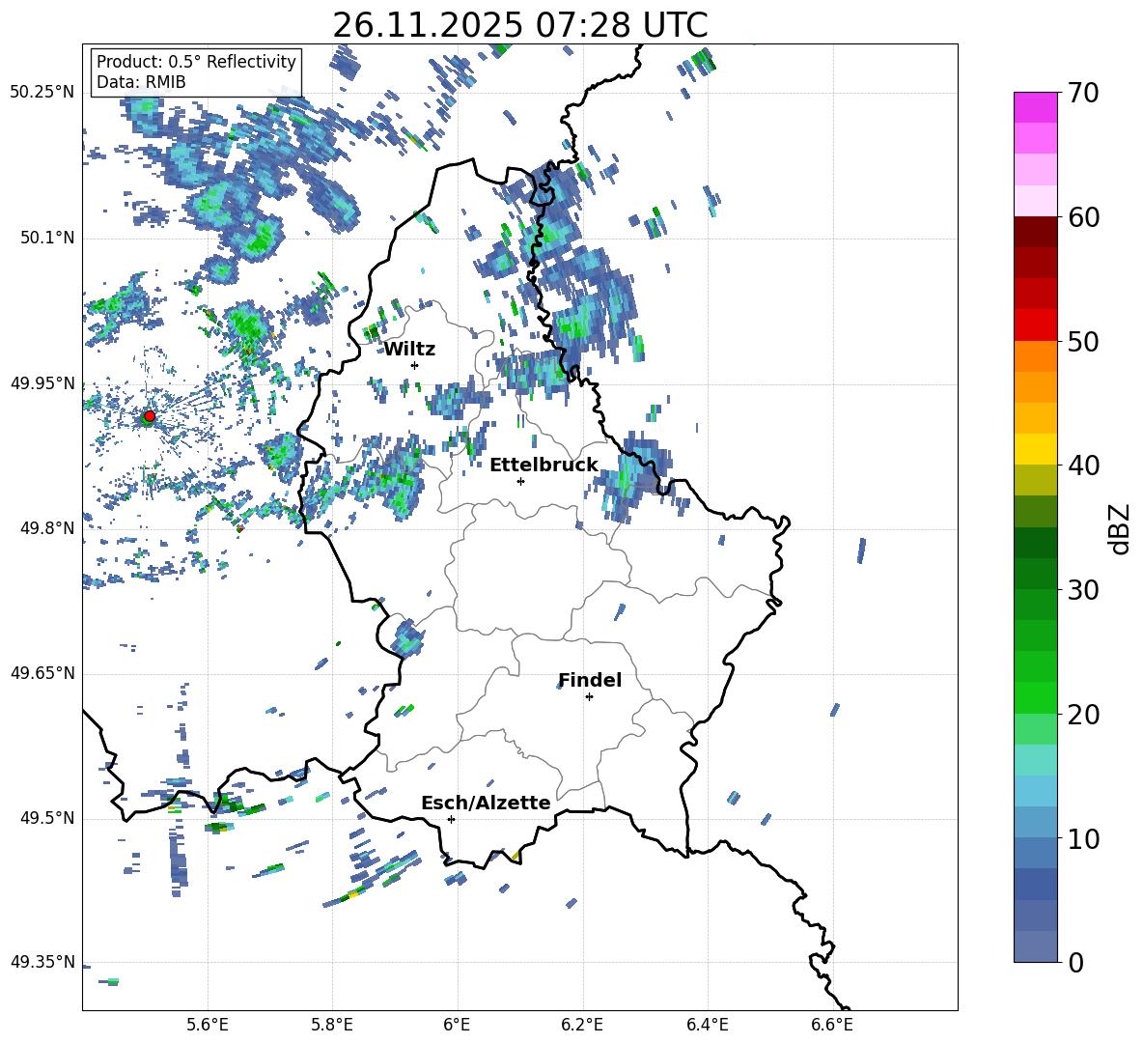Click the Findel station cross marker
Image resolution: width=1143 pixels, height=1044 pixels.
click(x=589, y=697)
